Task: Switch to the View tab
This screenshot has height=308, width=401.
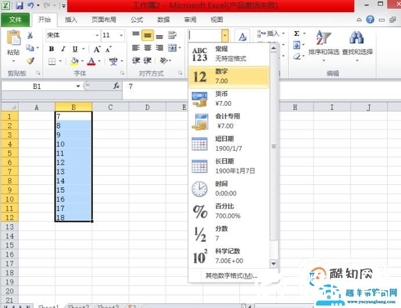Action: [x=217, y=20]
